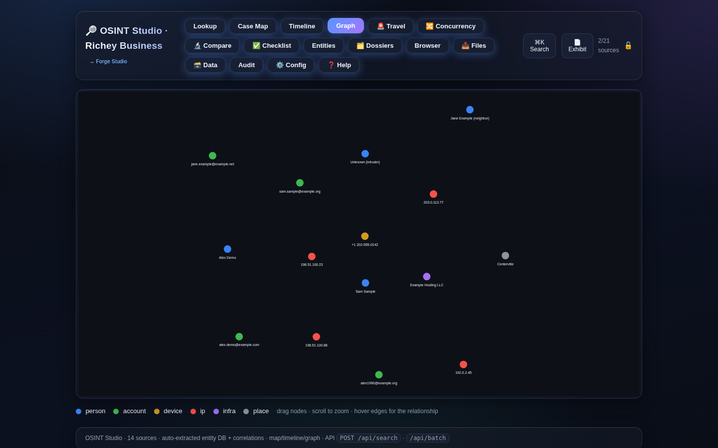Open the Lookup tab
Image resolution: width=718 pixels, height=448 pixels.
[205, 26]
